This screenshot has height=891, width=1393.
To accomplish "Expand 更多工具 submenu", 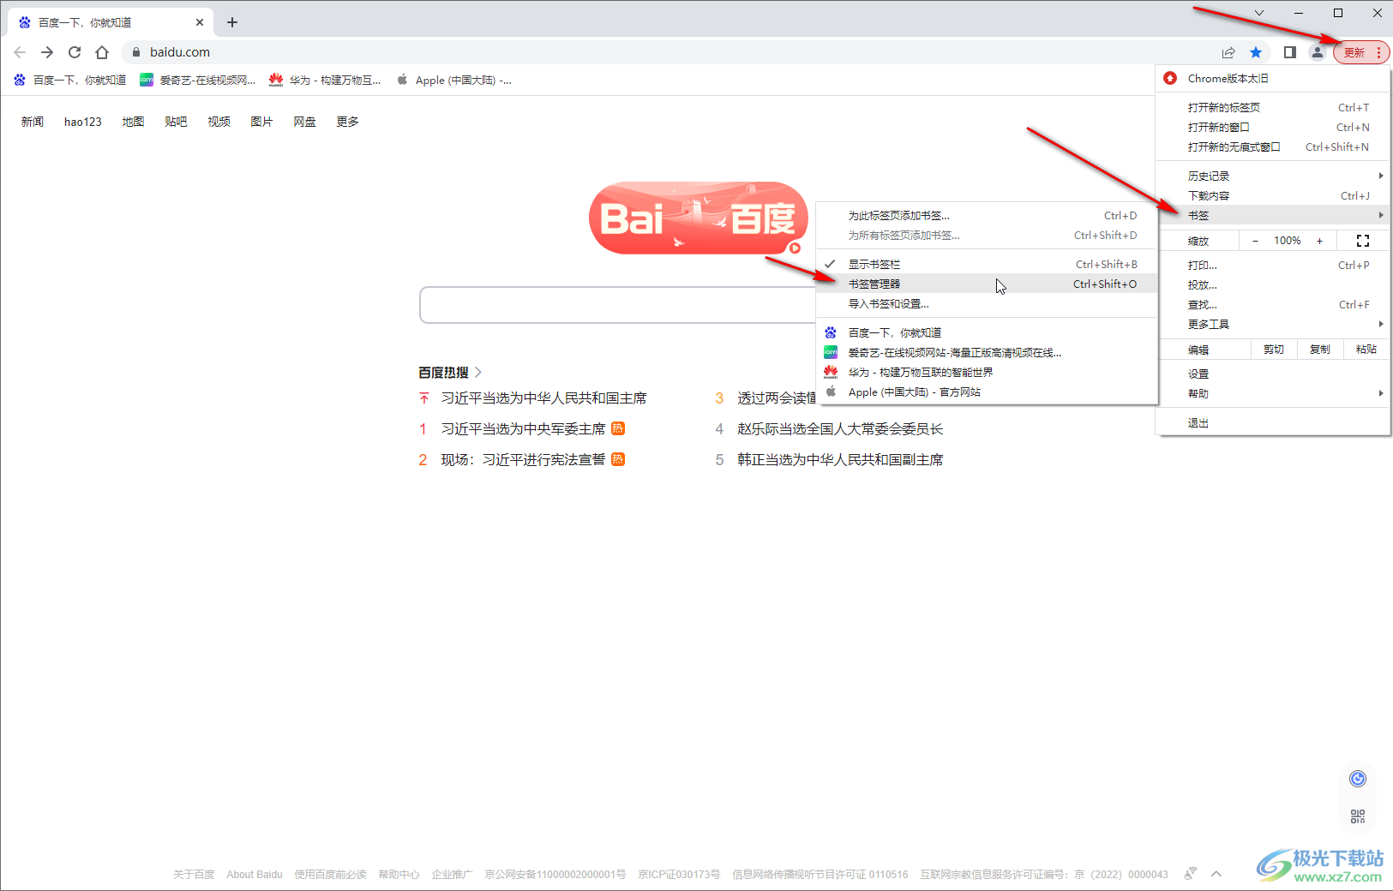I will [1273, 324].
